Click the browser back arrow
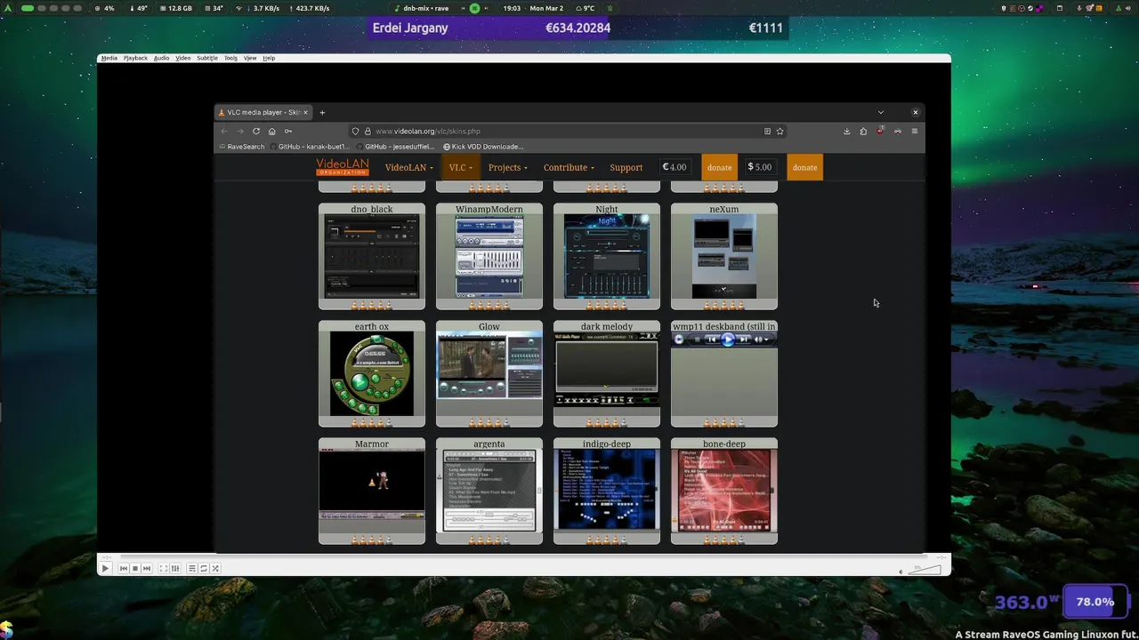Image resolution: width=1139 pixels, height=640 pixels. [224, 131]
